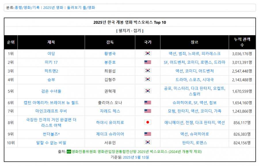This screenshot has height=166, width=259.
Task: Open director 제이크 슈라이어 link
Action: point(110,134)
